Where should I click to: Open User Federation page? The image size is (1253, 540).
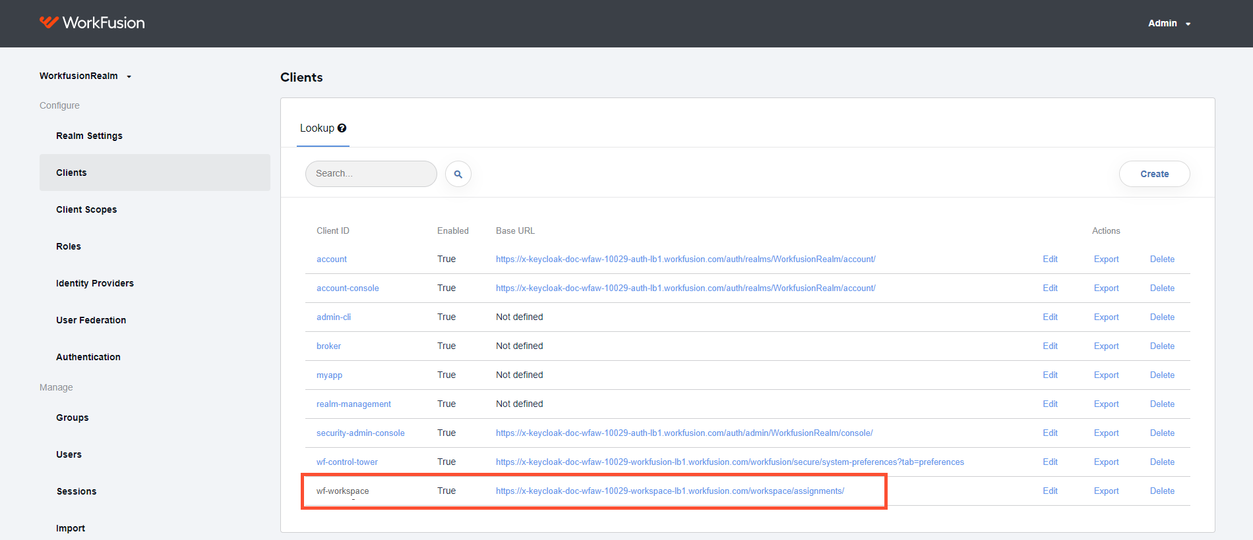pyautogui.click(x=91, y=320)
